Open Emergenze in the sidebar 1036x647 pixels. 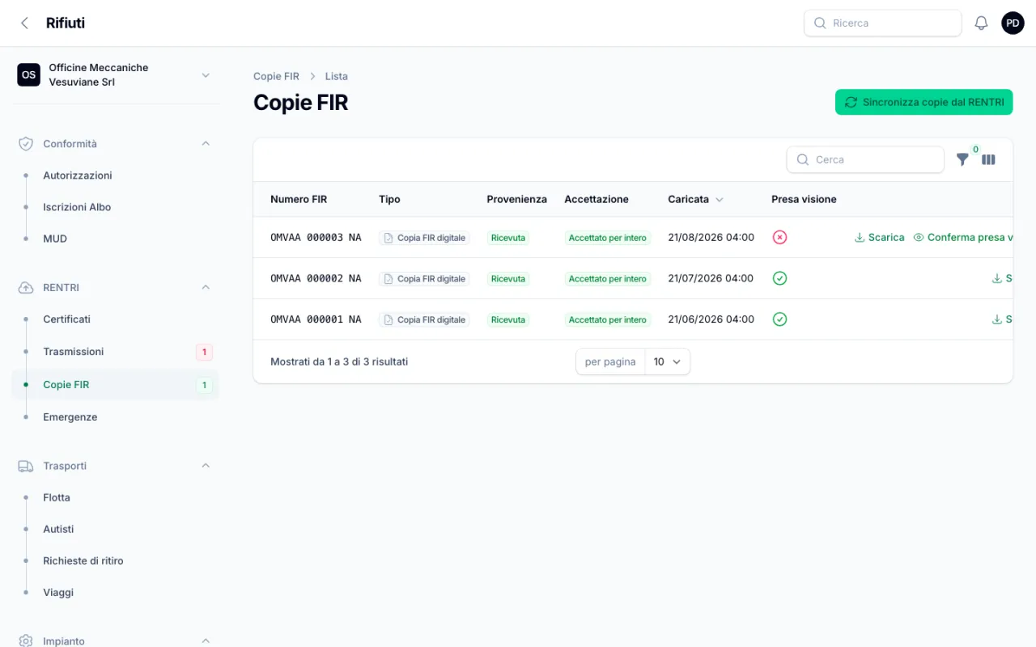(70, 417)
